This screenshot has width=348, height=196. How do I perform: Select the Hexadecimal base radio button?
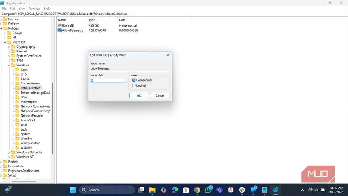pos(134,80)
